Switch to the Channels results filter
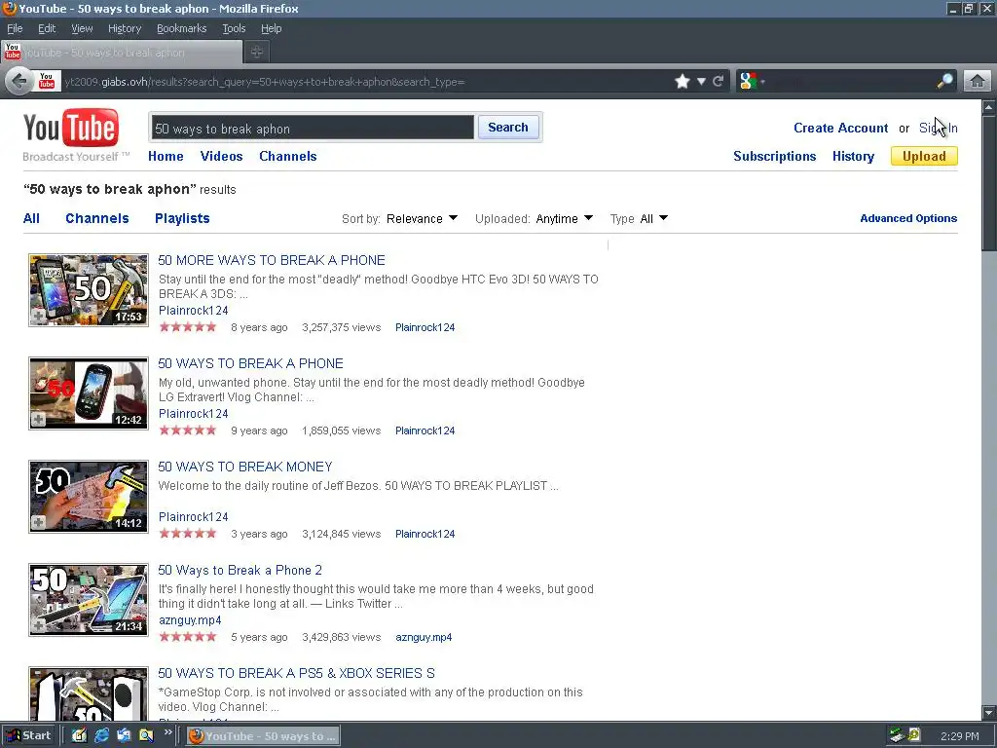 97,218
